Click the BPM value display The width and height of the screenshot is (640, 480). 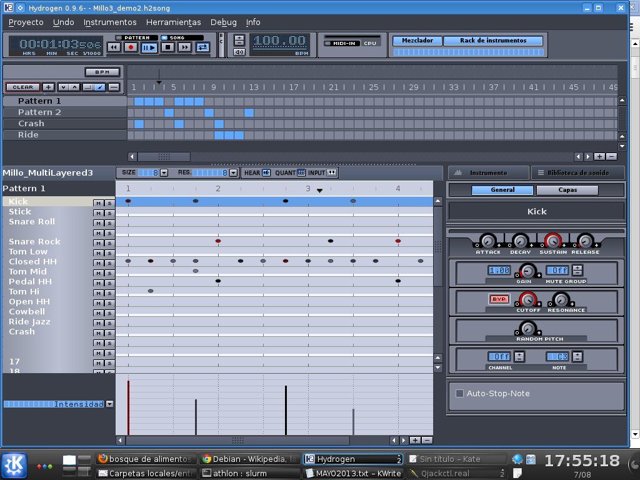(279, 41)
